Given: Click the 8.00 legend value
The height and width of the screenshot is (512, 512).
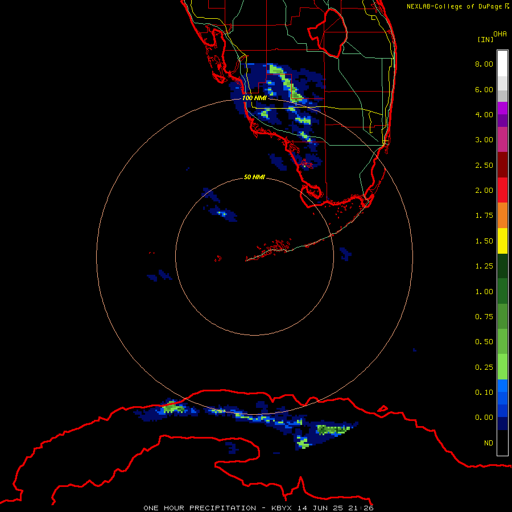Looking at the screenshot, I should (484, 64).
